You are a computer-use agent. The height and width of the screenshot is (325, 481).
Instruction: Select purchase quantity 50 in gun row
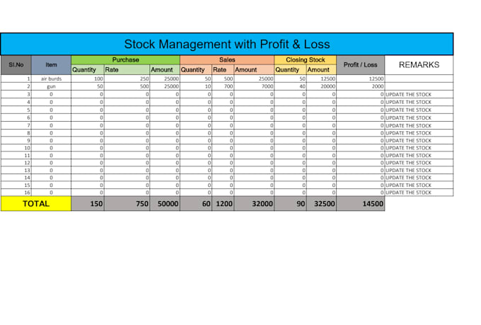88,86
